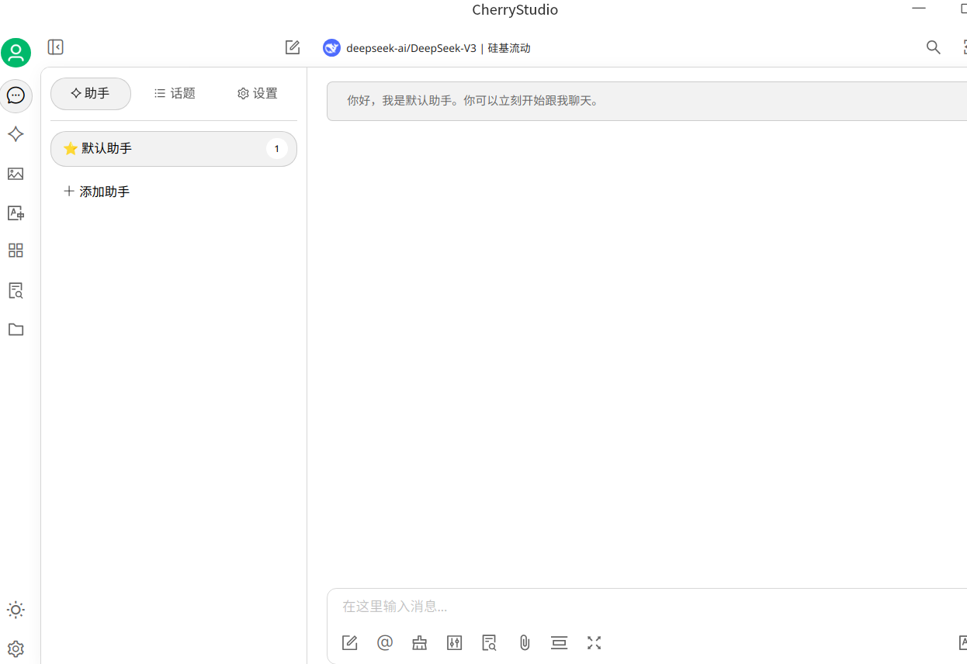Open the agents sparkle sidebar icon
This screenshot has height=664, width=967.
(x=16, y=134)
